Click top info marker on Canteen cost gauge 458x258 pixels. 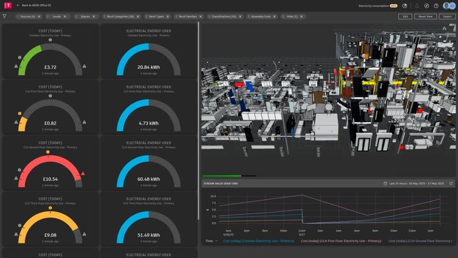[50, 40]
